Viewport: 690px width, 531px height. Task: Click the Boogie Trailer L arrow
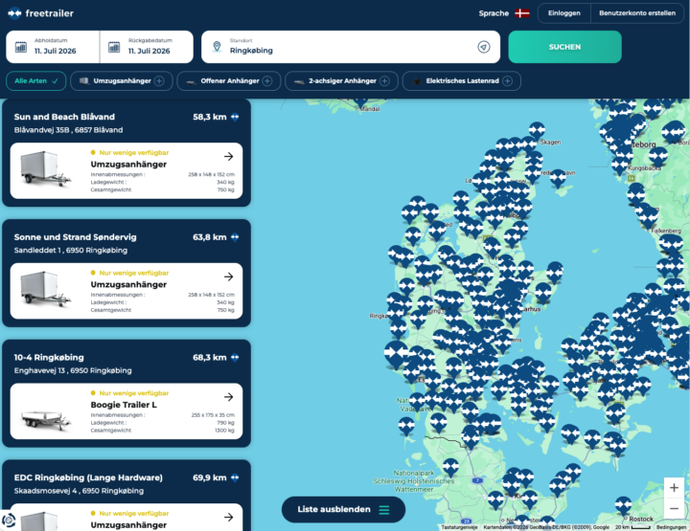(228, 397)
